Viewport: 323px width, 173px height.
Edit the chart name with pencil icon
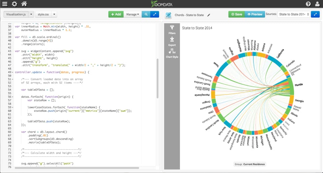pyautogui.click(x=209, y=15)
